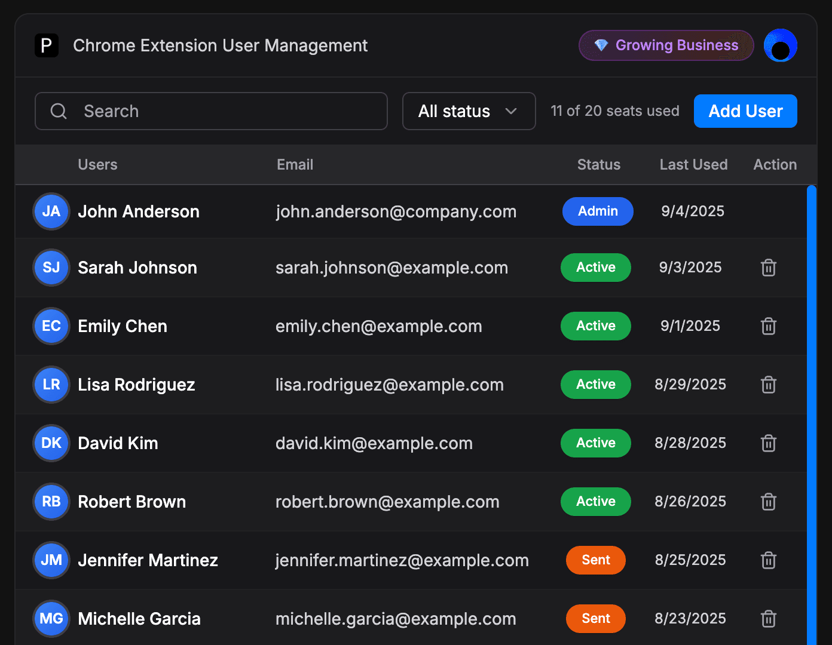This screenshot has height=645, width=832.
Task: Expand the status filter chevron
Action: tap(512, 111)
